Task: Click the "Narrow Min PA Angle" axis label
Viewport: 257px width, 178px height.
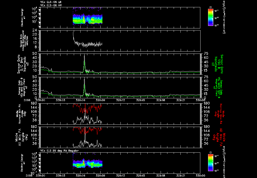Action: [x=22, y=114]
